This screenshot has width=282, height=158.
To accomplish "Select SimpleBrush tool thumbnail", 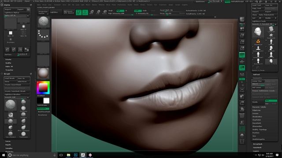I will [258, 42].
